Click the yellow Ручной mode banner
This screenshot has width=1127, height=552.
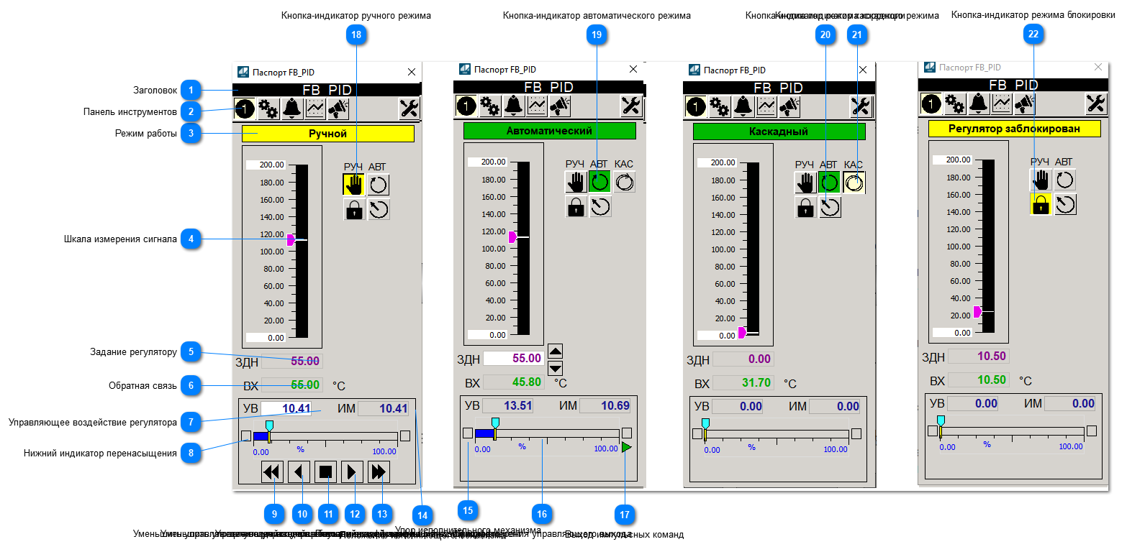(328, 134)
